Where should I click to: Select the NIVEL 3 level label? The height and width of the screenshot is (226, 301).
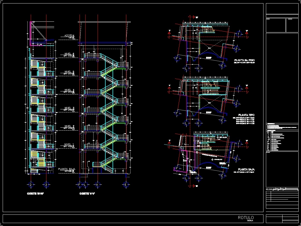(69, 108)
